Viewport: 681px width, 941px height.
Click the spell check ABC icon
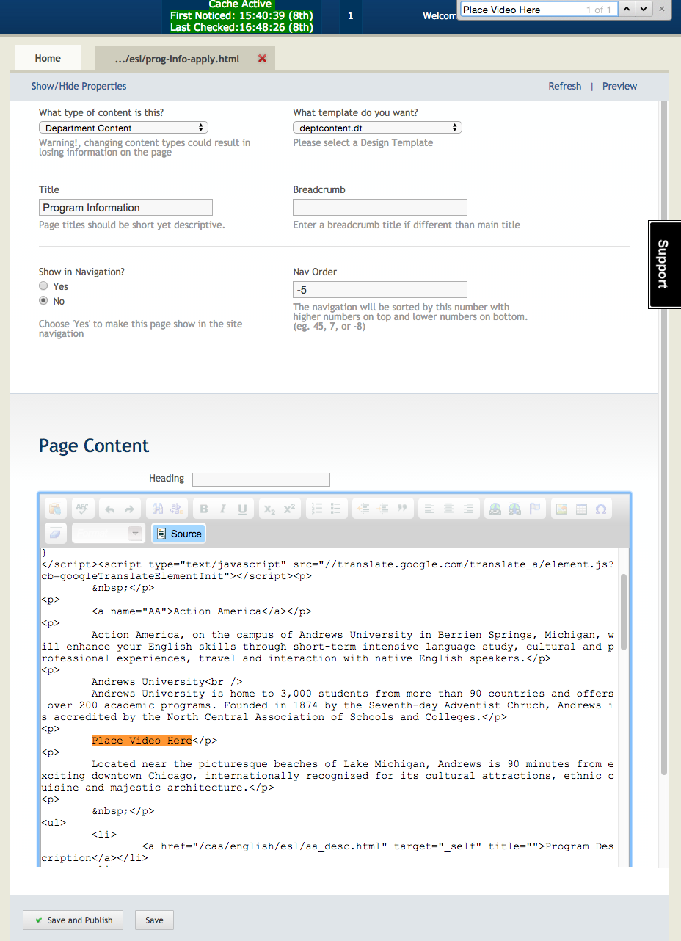pyautogui.click(x=82, y=509)
